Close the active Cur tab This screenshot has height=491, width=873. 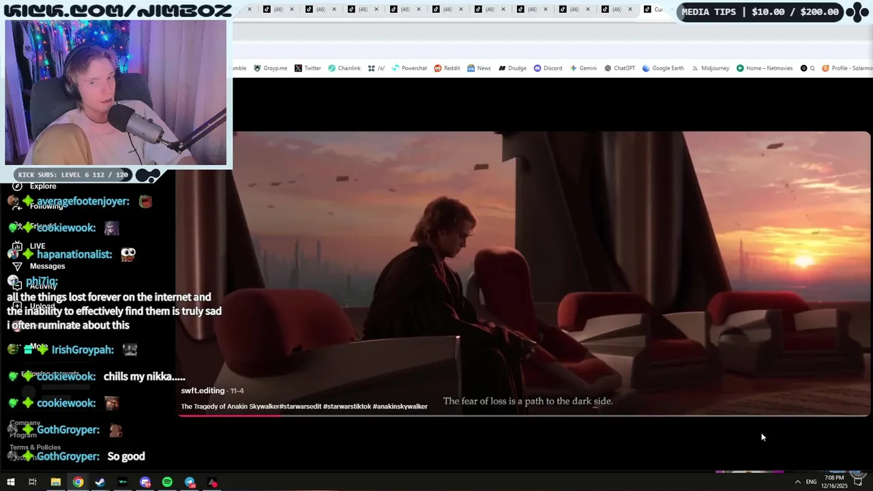click(671, 10)
